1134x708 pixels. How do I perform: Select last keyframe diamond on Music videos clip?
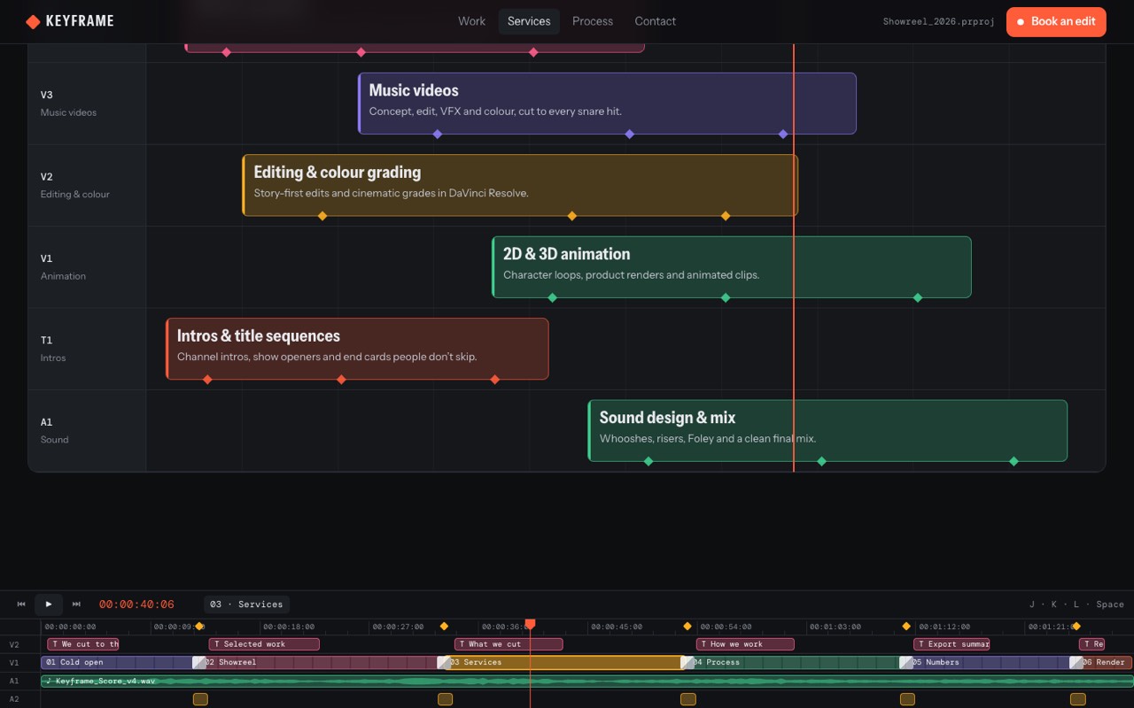click(783, 135)
